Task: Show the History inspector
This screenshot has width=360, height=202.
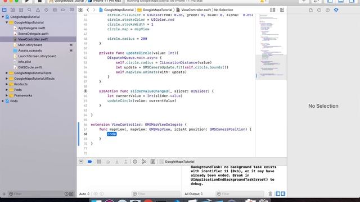Action: click(319, 10)
